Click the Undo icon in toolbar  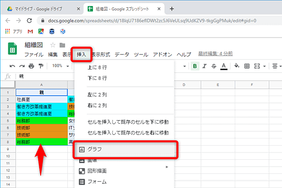(x=12, y=66)
